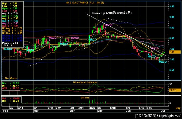Click the 'No Gaps' label
This screenshot has width=182, height=119.
click(11, 78)
